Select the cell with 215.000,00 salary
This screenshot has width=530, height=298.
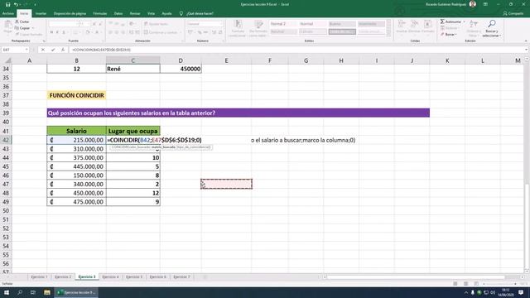pyautogui.click(x=77, y=140)
